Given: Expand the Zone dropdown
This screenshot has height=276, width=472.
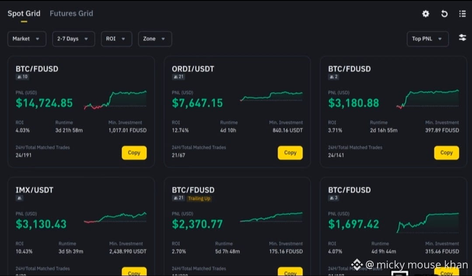Looking at the screenshot, I should point(155,39).
